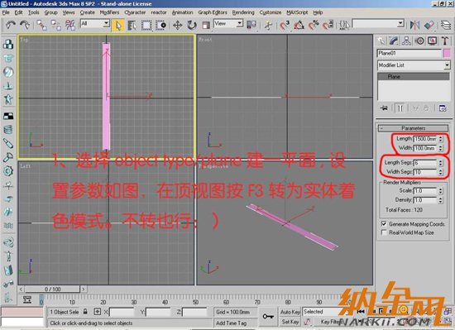Click the Undo arrow icon

pyautogui.click(x=11, y=25)
